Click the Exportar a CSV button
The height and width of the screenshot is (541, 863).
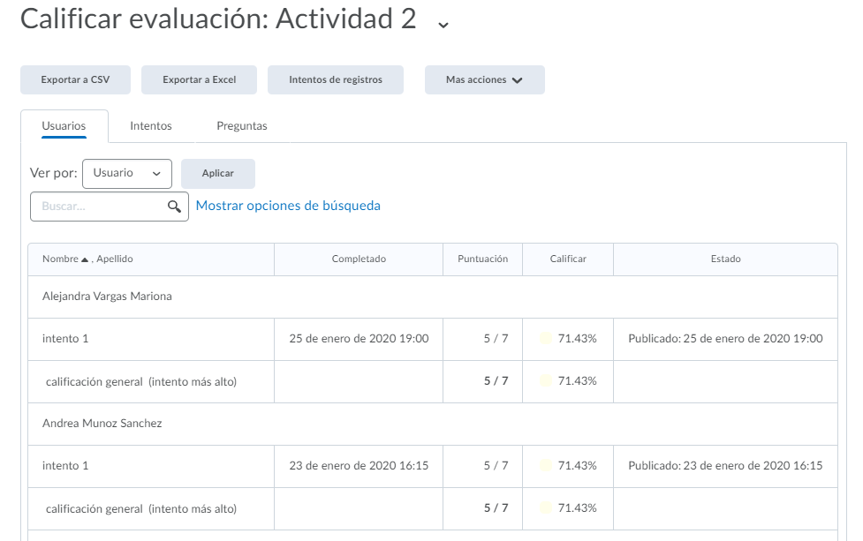75,79
